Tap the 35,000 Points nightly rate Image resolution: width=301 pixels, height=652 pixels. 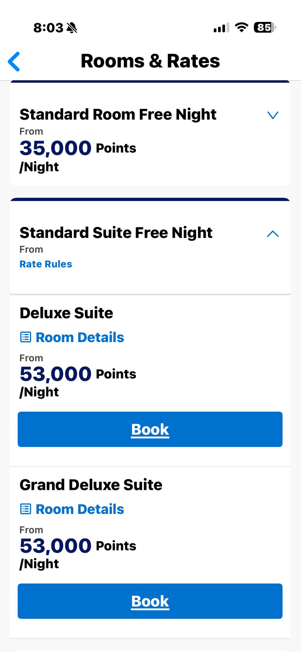point(78,148)
